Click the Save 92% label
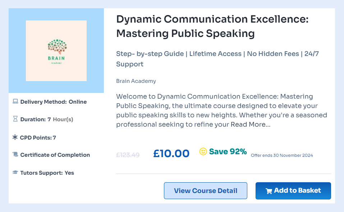 228,151
